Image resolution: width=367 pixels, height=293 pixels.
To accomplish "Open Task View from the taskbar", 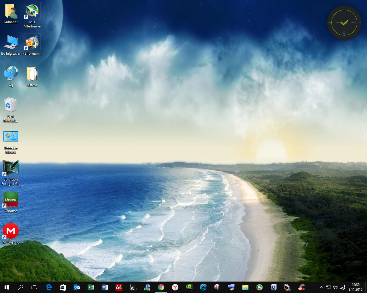I will [x=34, y=287].
